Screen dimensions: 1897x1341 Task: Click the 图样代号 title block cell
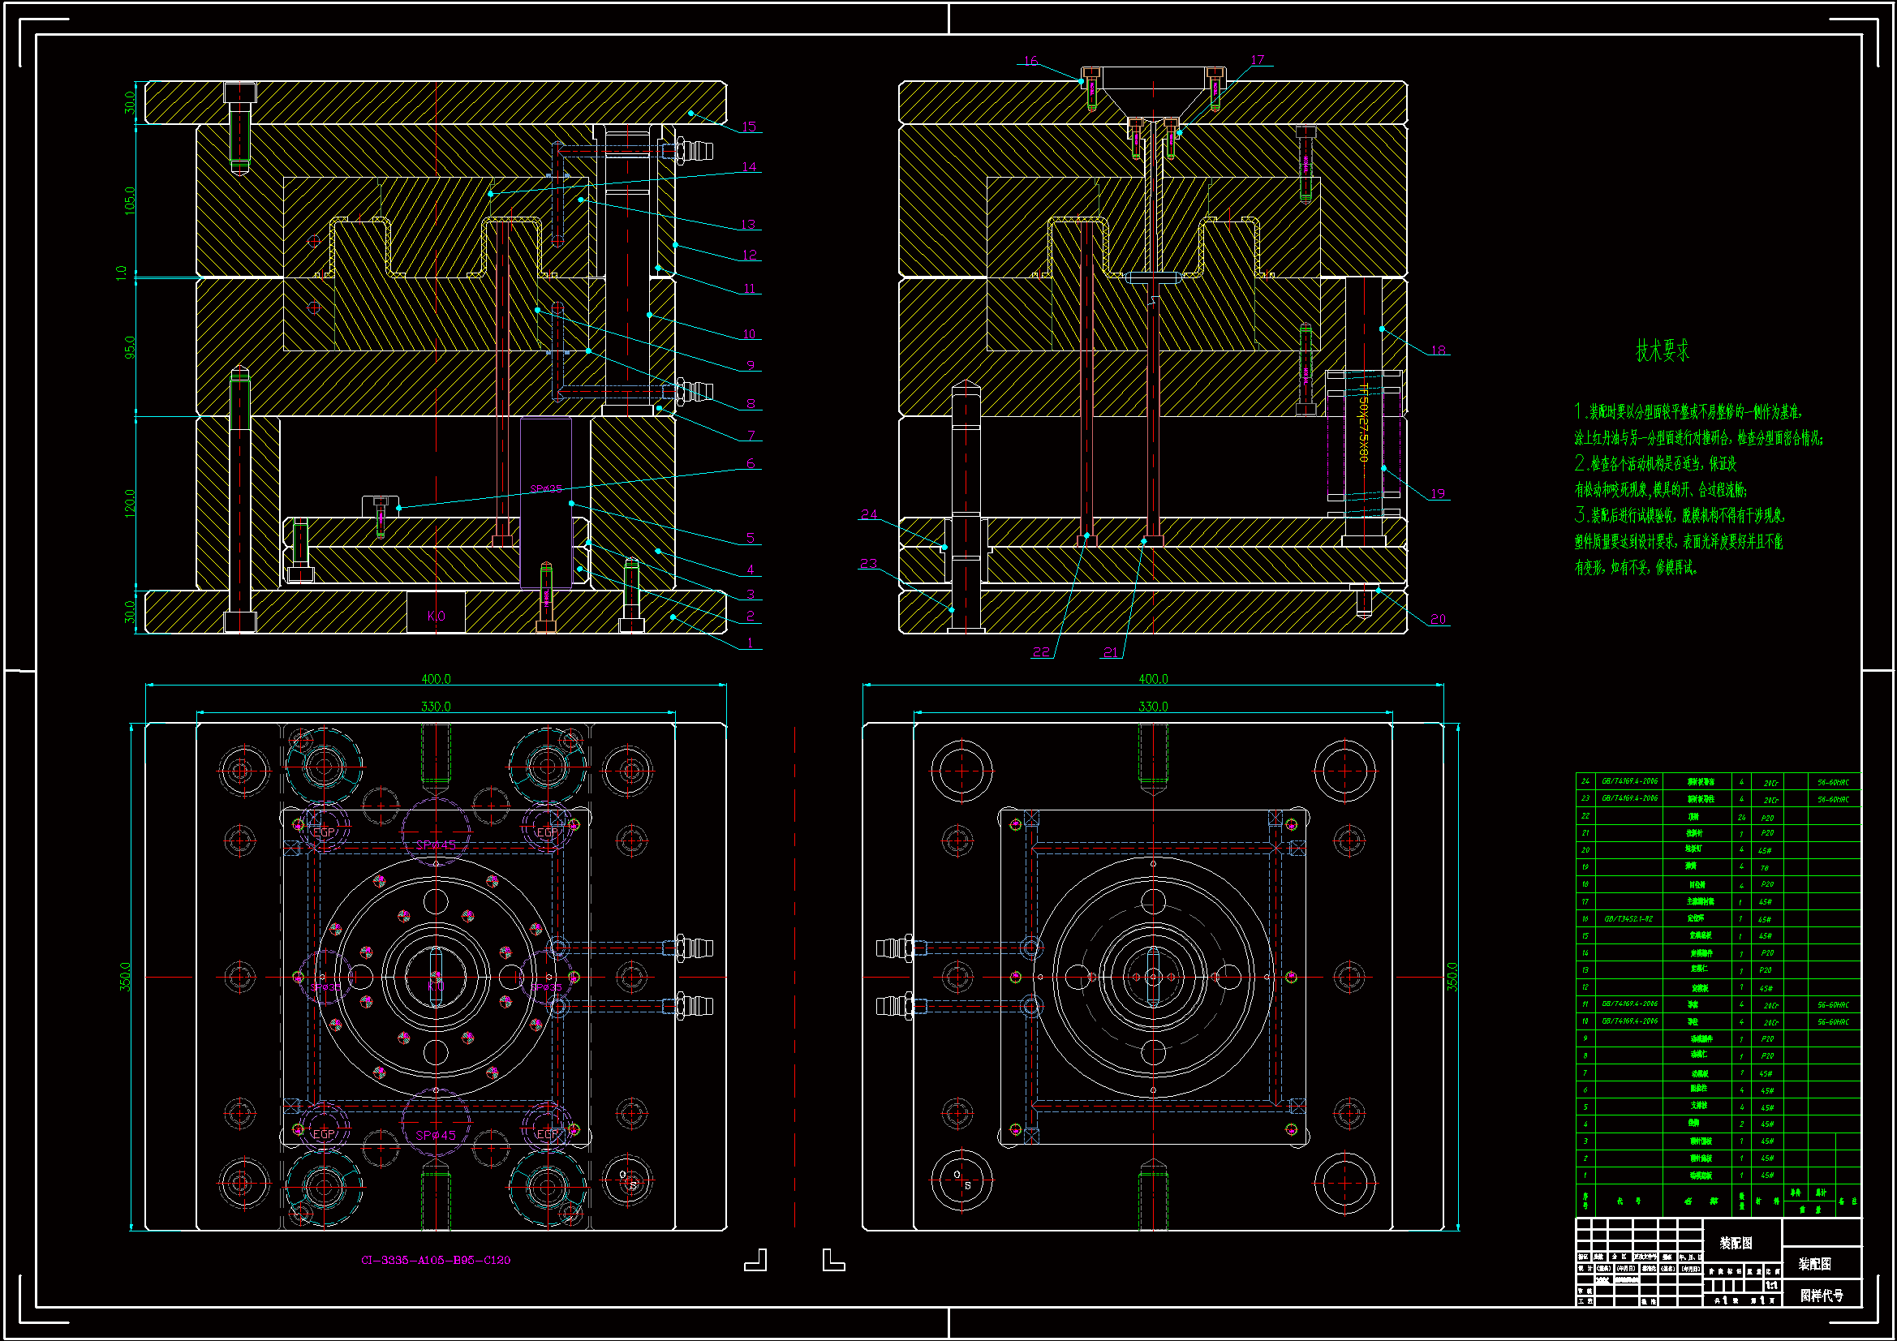click(x=1821, y=1295)
